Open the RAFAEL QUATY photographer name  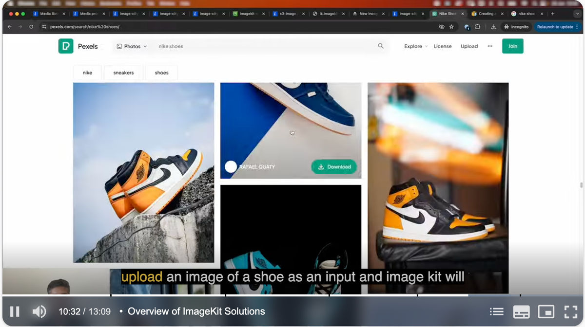(x=257, y=167)
